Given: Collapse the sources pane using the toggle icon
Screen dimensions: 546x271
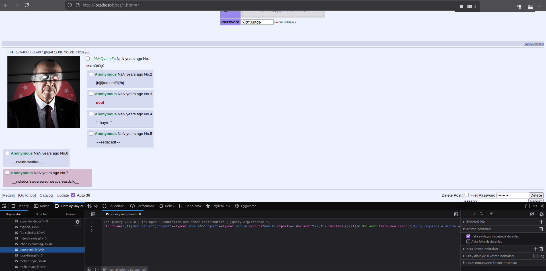Looking at the screenshot, I should pos(93,214).
